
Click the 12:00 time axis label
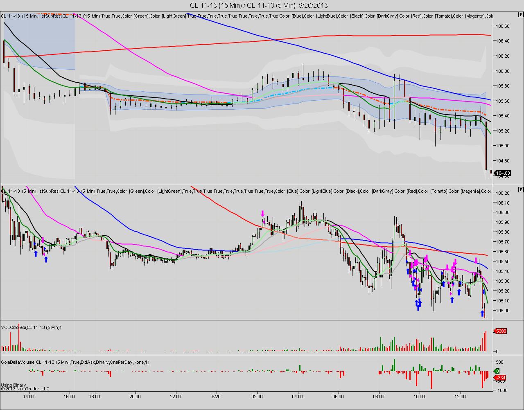pyautogui.click(x=460, y=396)
